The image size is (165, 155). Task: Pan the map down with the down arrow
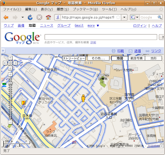10,68
